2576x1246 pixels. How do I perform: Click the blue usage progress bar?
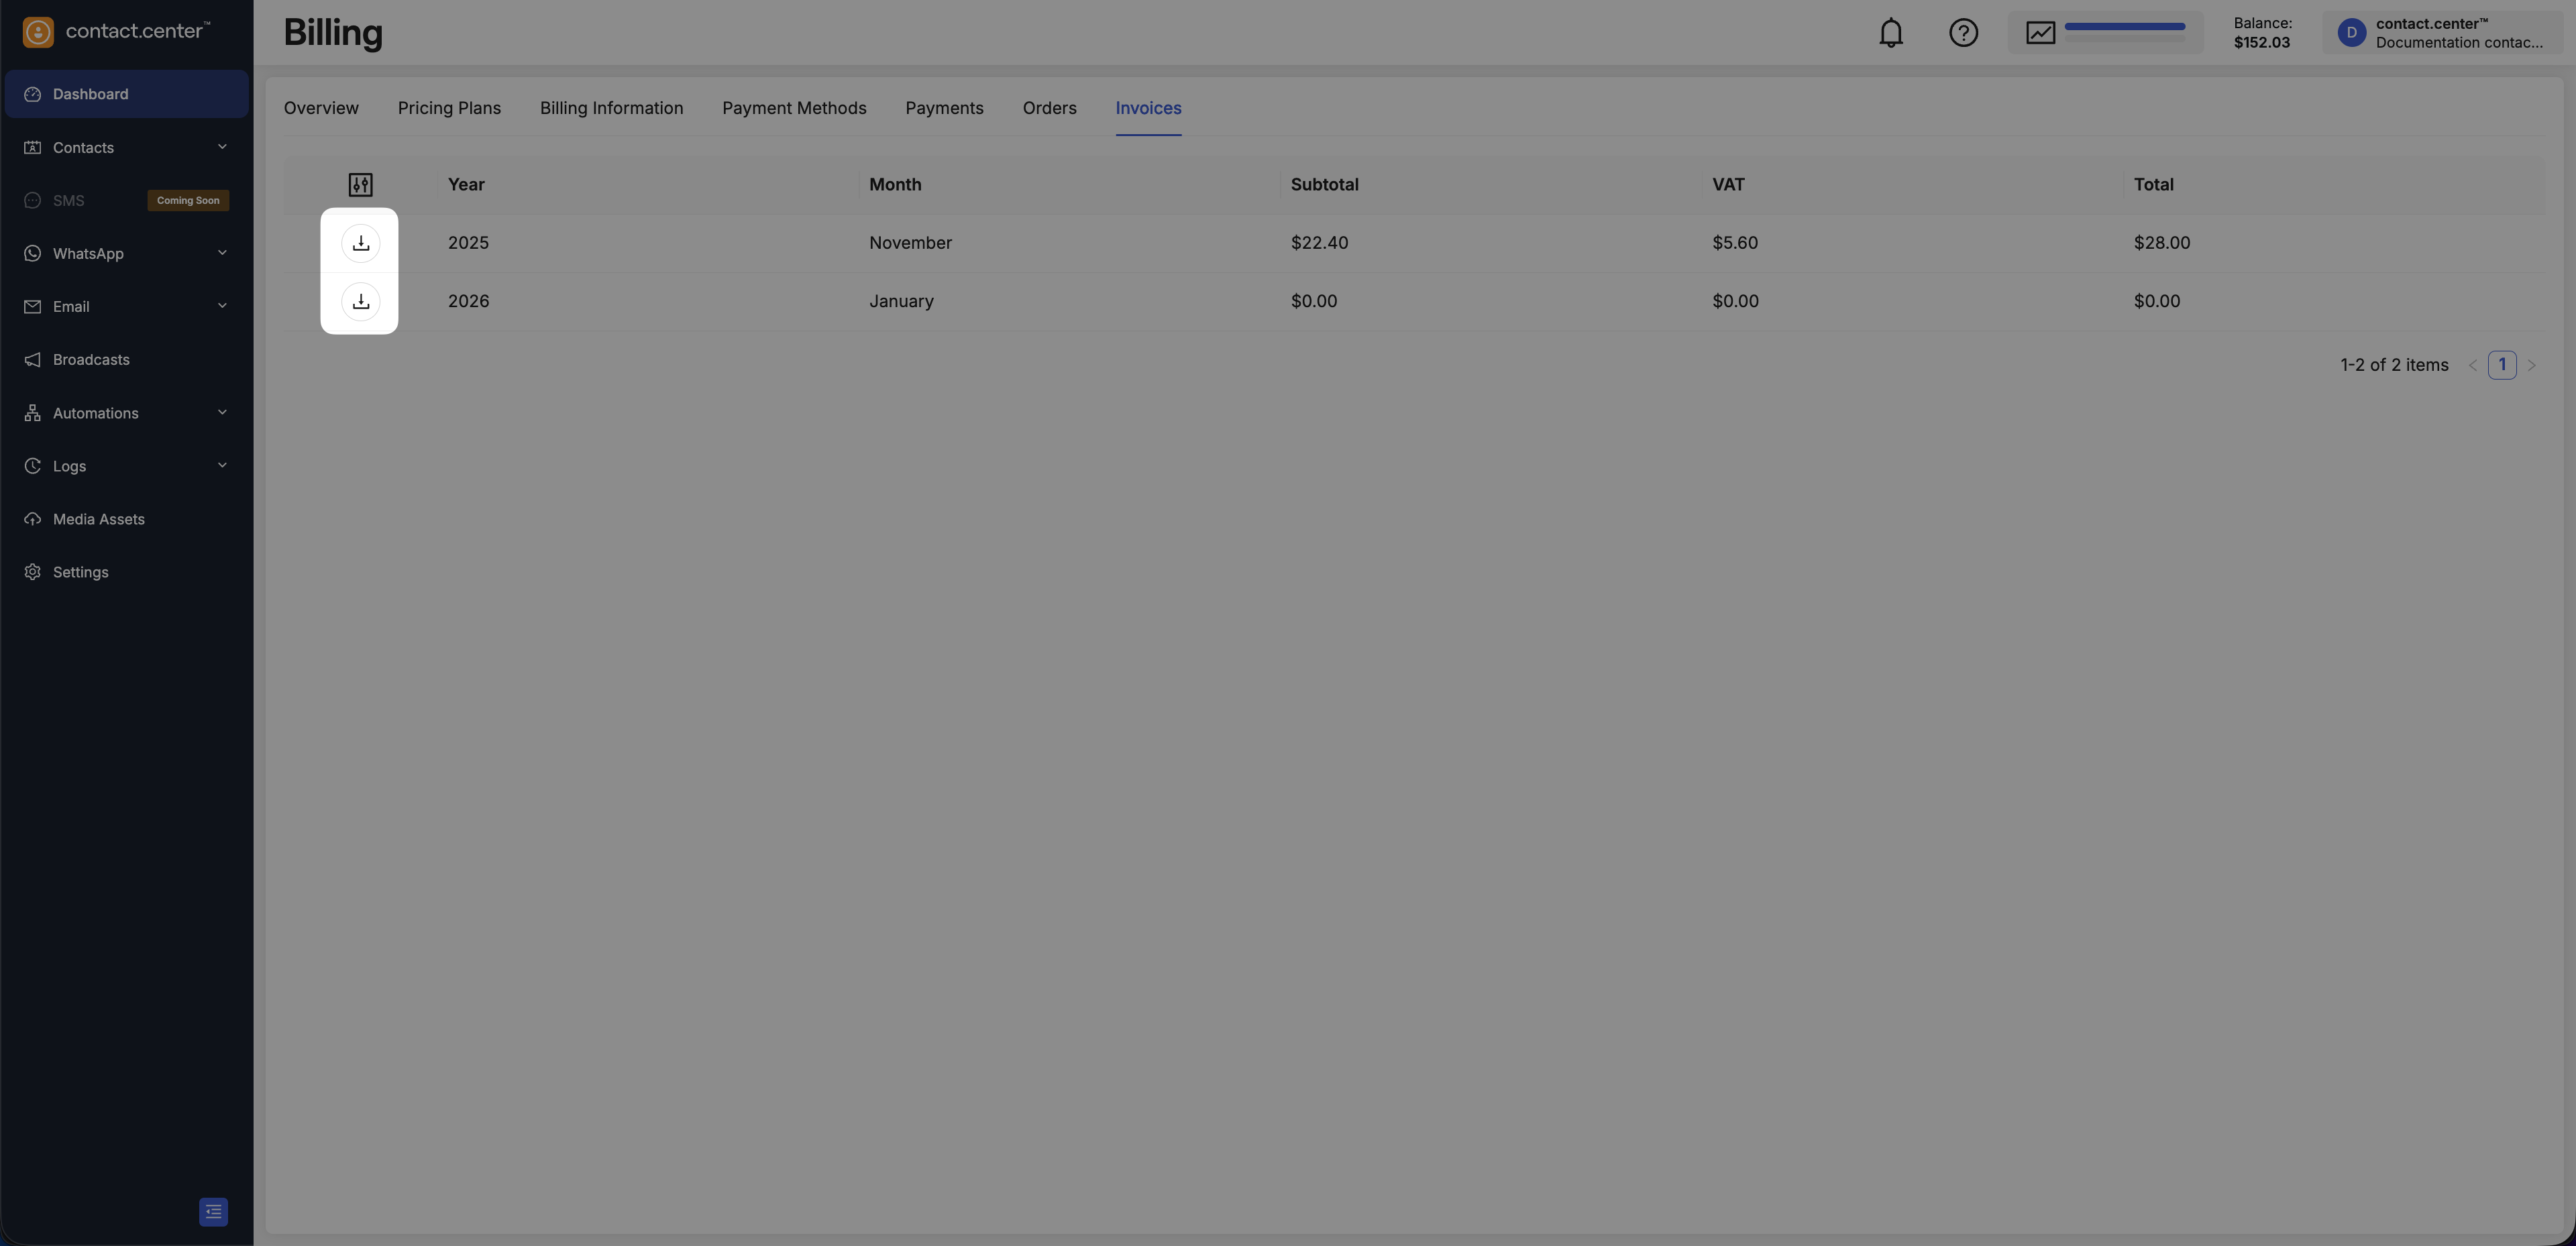[2124, 27]
